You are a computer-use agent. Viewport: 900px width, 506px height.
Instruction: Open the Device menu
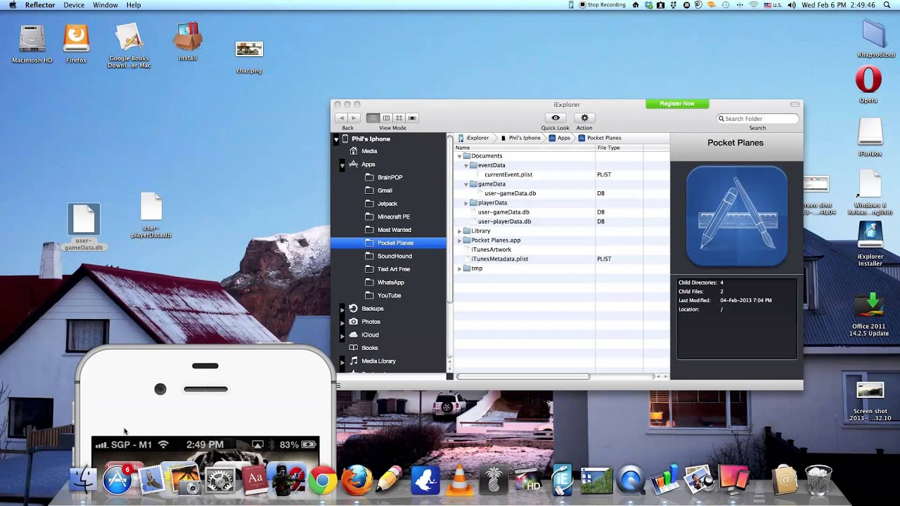click(x=74, y=5)
